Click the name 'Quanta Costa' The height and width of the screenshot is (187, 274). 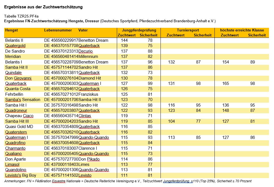18,89
